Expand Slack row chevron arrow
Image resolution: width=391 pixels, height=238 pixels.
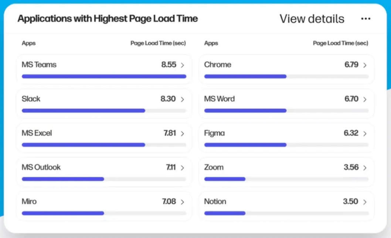(182, 99)
